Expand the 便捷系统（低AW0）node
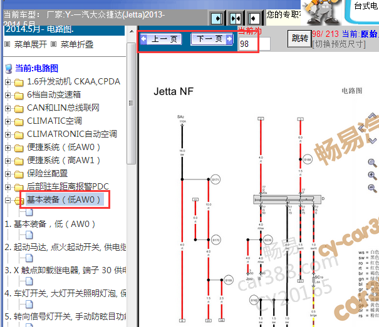Viewport: 379px width, 327px height. click(8, 148)
